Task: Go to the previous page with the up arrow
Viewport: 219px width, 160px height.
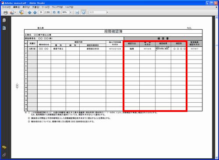Action: pos(30,13)
